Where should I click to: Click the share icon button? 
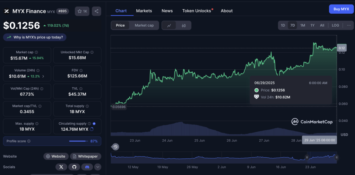(x=96, y=11)
